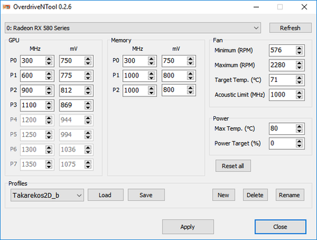Decrease Power Target with down arrow
The image size is (317, 240).
[x=299, y=145]
